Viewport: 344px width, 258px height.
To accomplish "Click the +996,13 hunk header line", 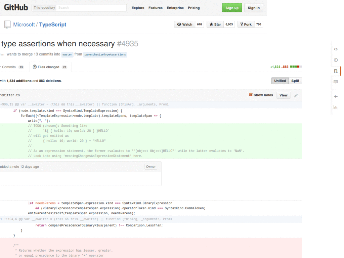I will [x=151, y=104].
